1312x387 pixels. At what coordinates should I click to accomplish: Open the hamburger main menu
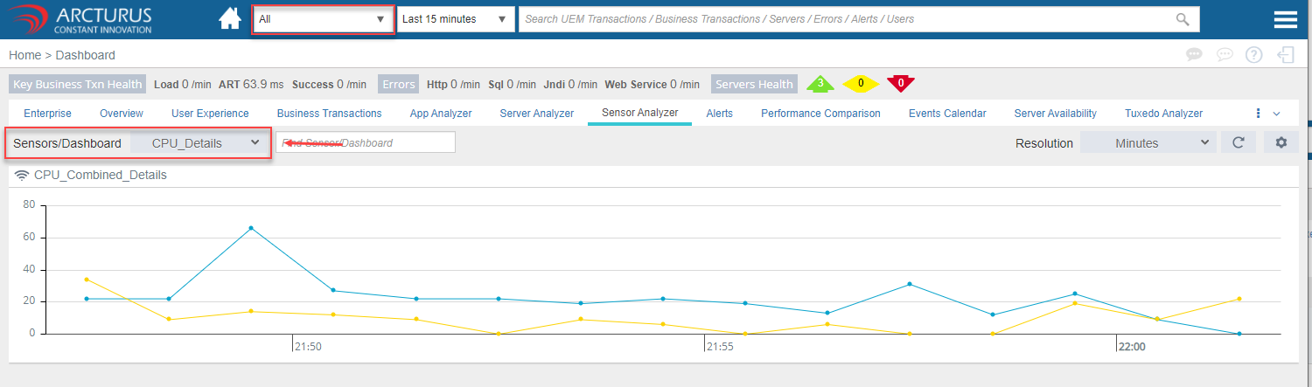pyautogui.click(x=1285, y=20)
